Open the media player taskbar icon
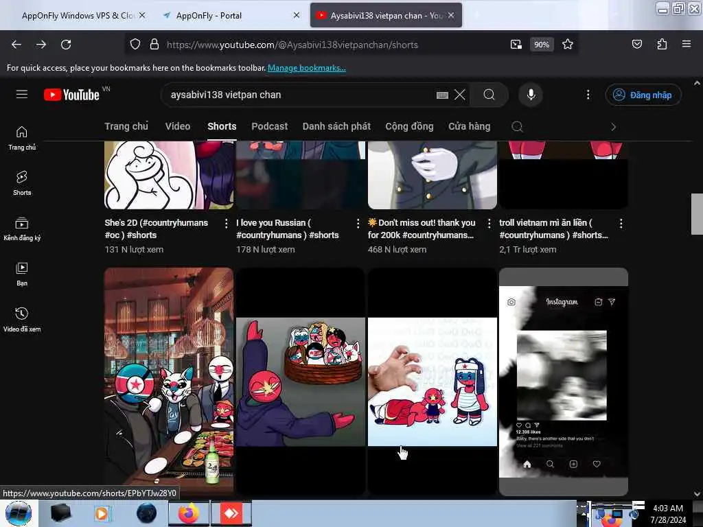This screenshot has height=527, width=703. coord(102,513)
